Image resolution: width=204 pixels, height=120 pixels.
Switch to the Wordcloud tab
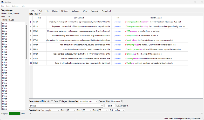106,11
